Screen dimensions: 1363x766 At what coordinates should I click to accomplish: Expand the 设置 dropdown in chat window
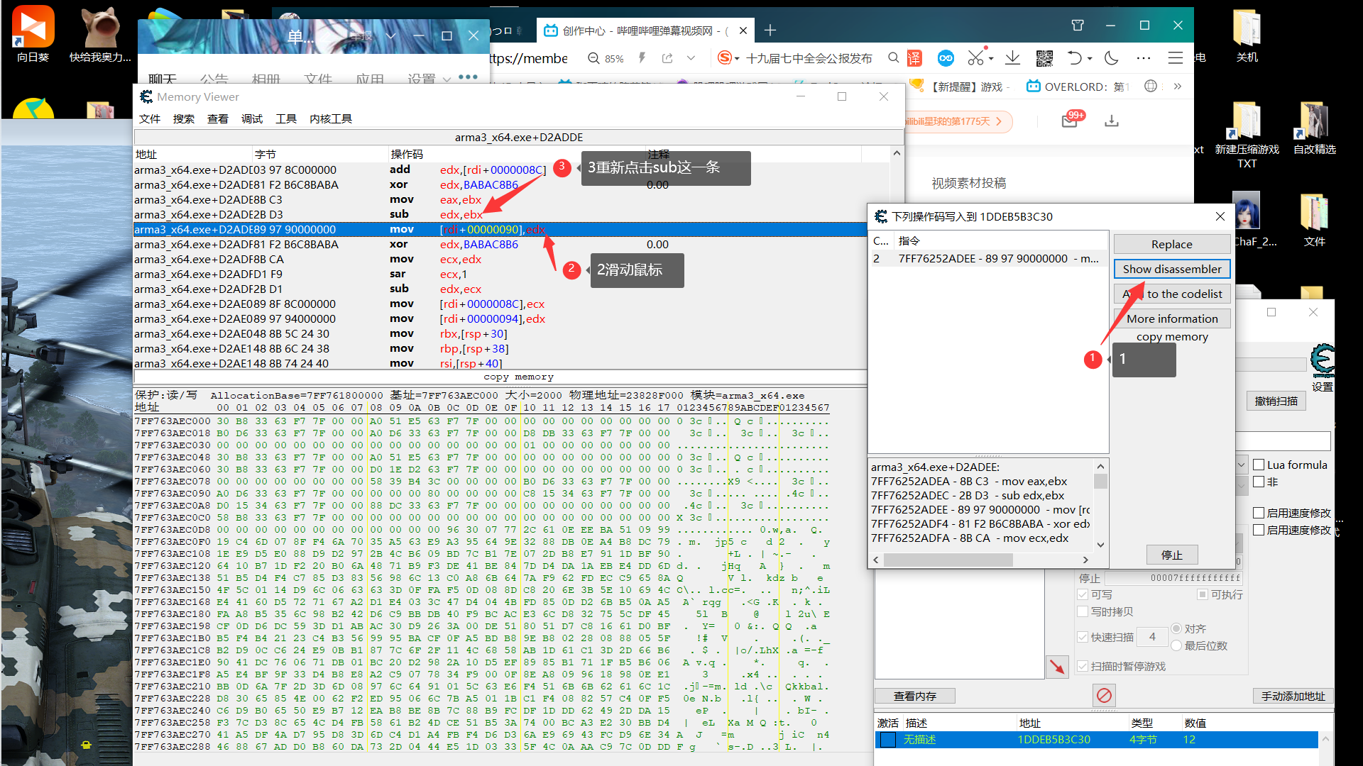[447, 79]
